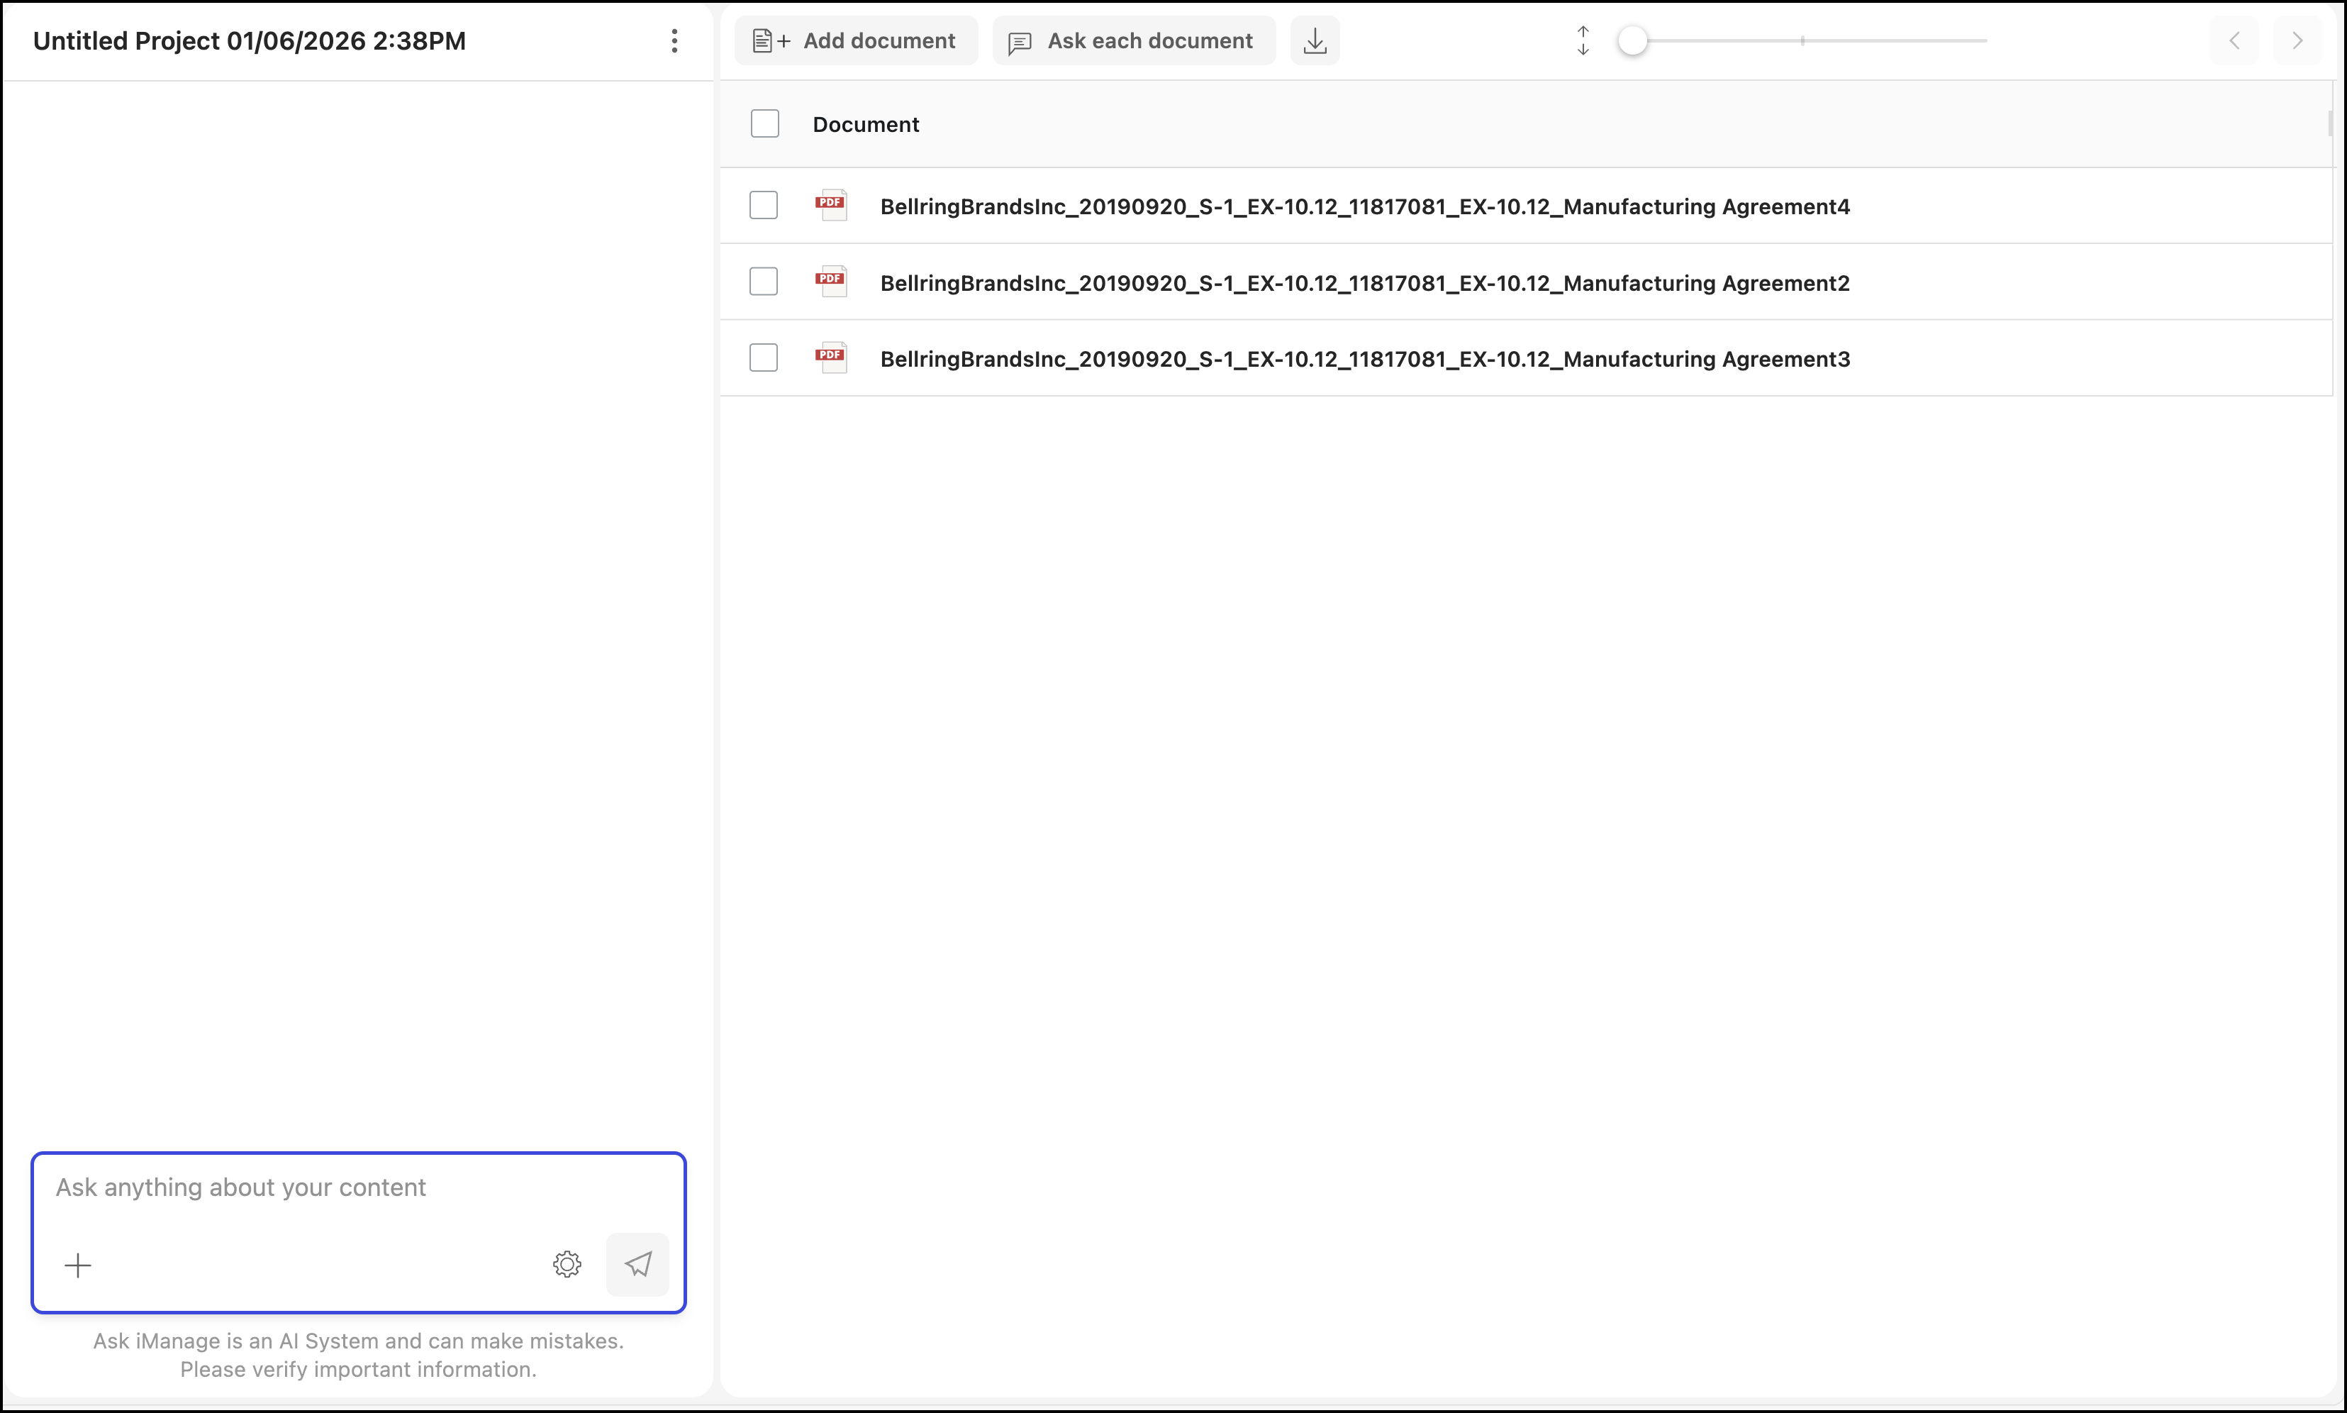Click the Ask anything input field
This screenshot has width=2347, height=1413.
pos(358,1187)
